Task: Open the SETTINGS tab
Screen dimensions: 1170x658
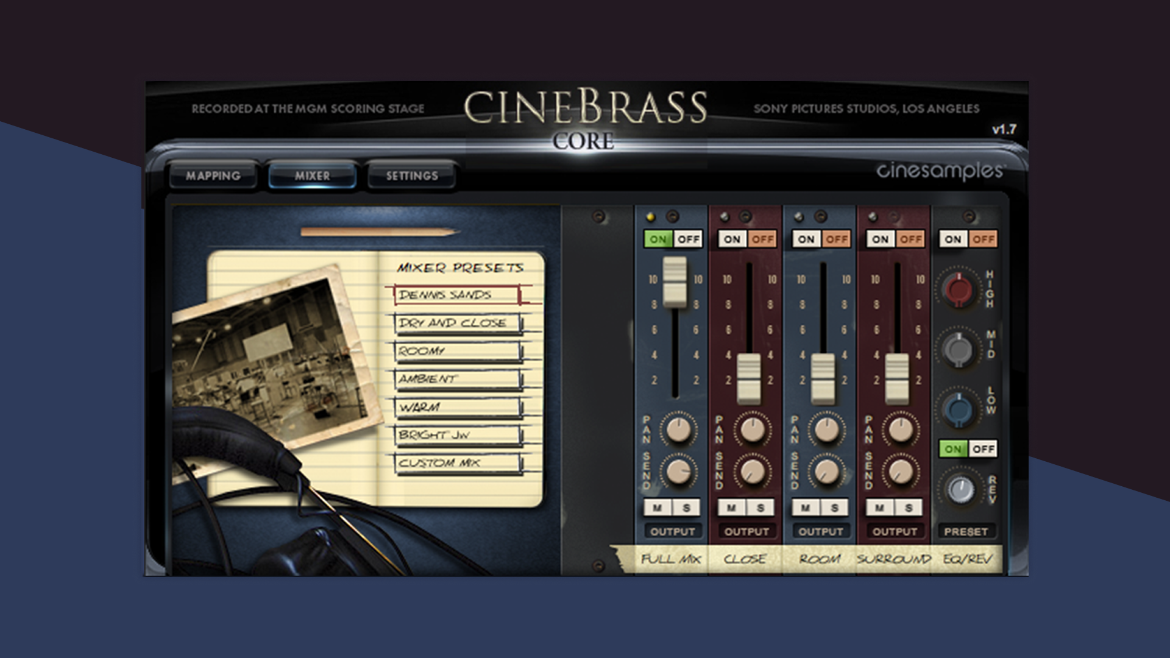Action: 411,175
